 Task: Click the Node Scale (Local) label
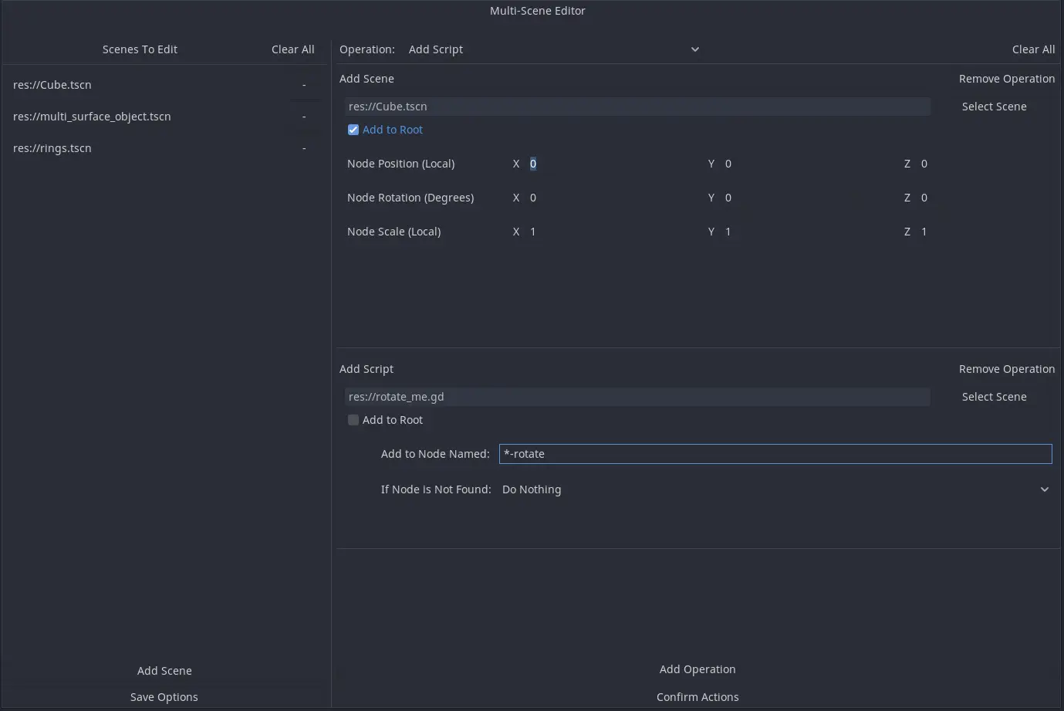[x=394, y=232]
